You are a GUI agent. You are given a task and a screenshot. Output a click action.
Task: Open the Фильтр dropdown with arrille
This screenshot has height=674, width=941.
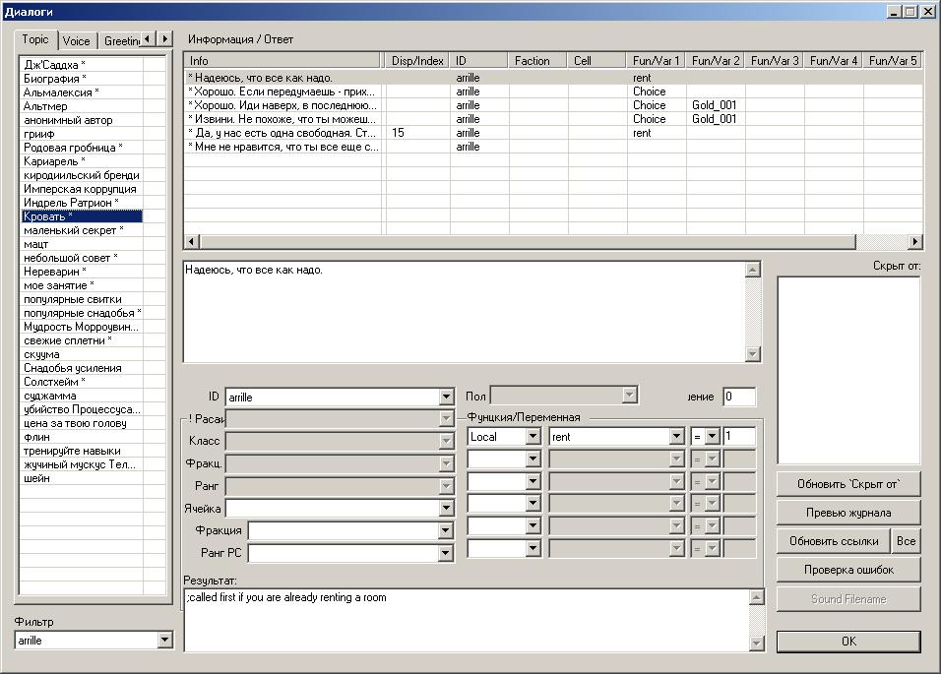coord(164,641)
